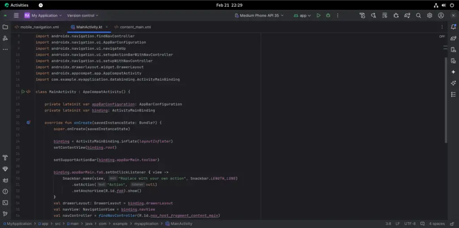Click onCreate function name in code

click(x=82, y=123)
